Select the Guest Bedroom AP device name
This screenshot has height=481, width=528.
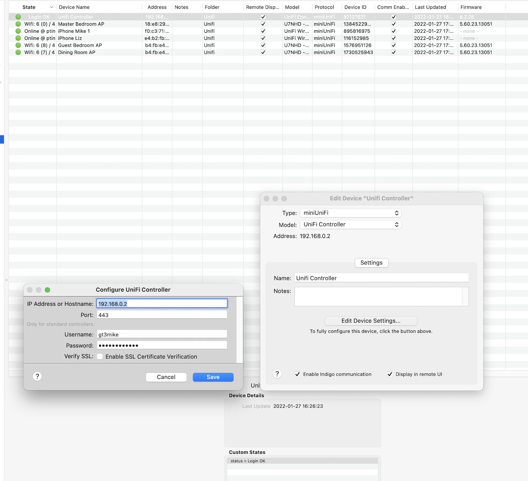pyautogui.click(x=80, y=45)
